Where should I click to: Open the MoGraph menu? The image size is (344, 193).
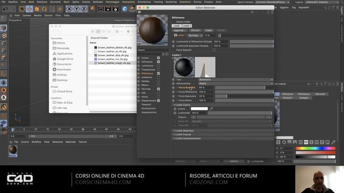click(98, 2)
